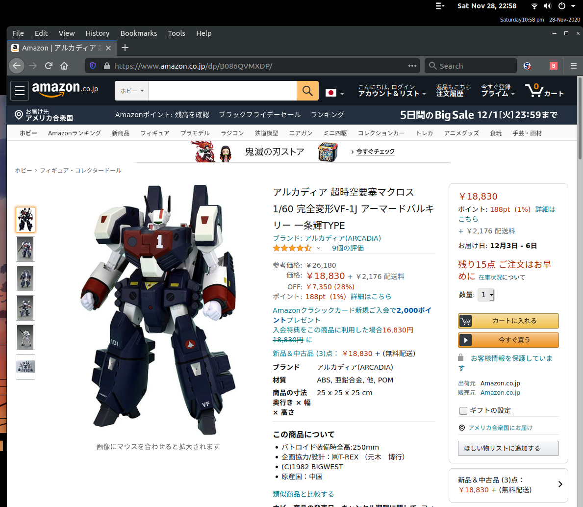Click the browser forward arrow
Image resolution: width=583 pixels, height=507 pixels.
[x=33, y=66]
